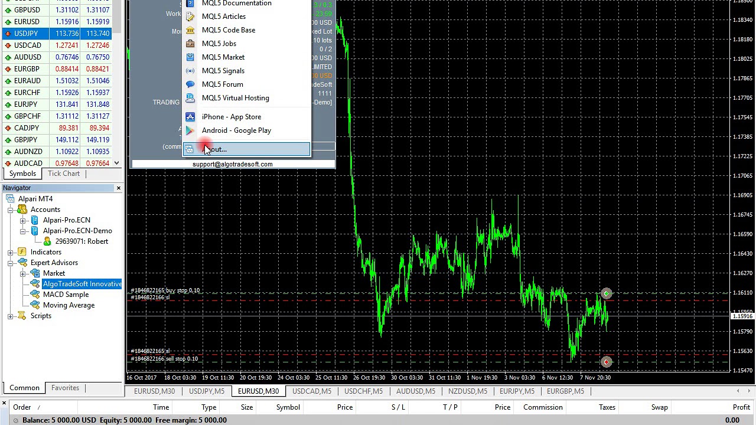Click the Indicators function icon in Navigator
Viewport: 756px width, 425px height.
(22, 252)
